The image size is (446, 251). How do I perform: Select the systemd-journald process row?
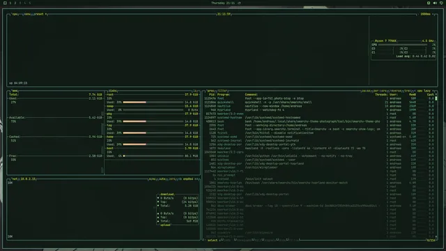point(319,141)
